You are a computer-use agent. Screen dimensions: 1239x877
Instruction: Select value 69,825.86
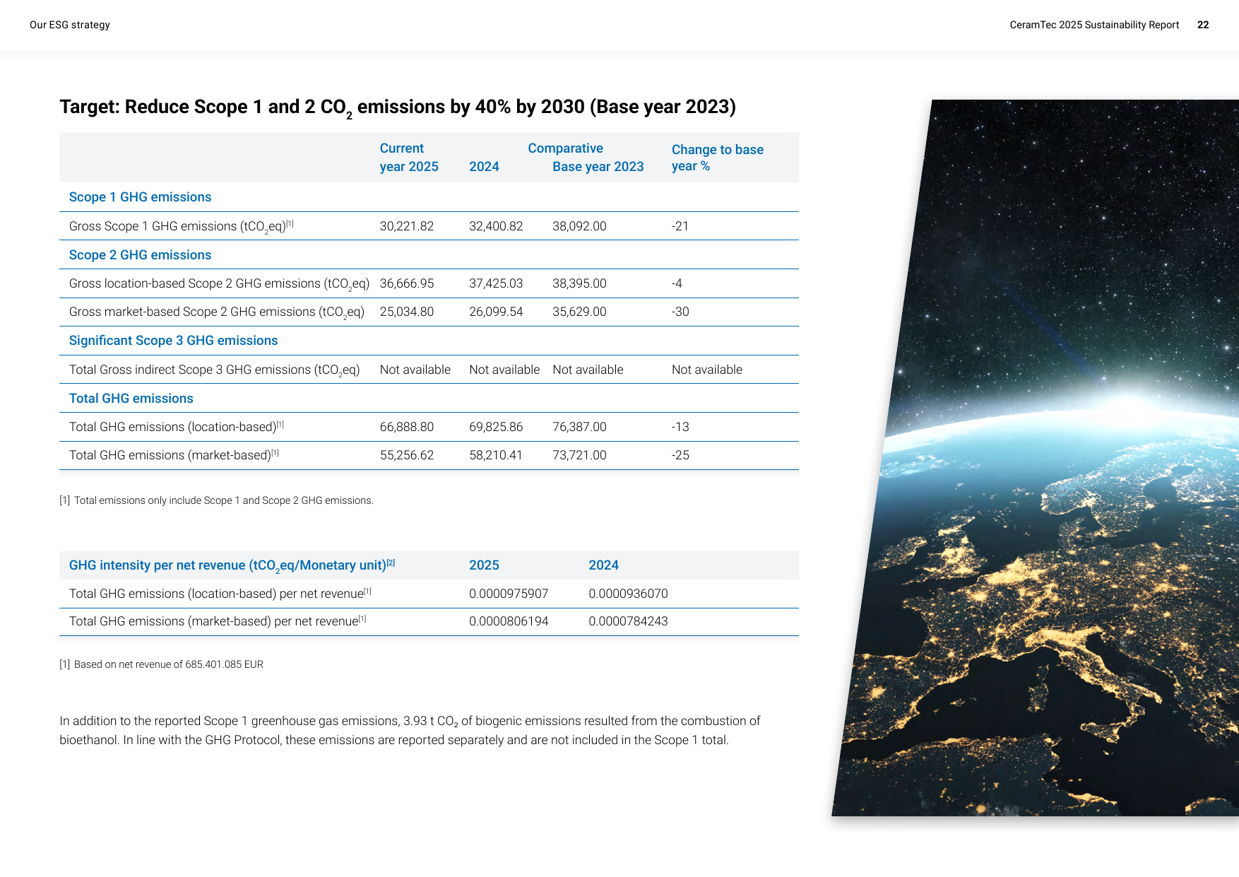click(x=496, y=427)
